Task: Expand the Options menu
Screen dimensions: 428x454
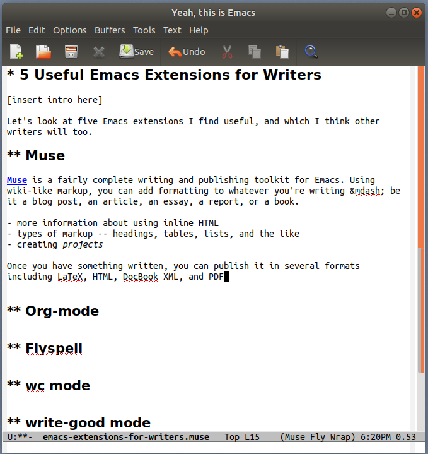Action: [70, 30]
